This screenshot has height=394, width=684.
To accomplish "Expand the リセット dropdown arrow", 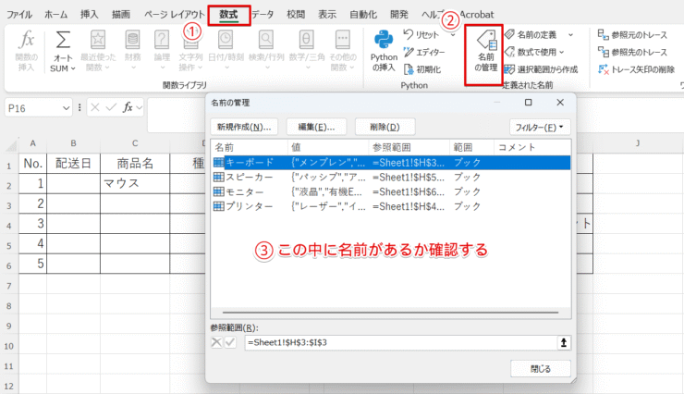I will (453, 35).
